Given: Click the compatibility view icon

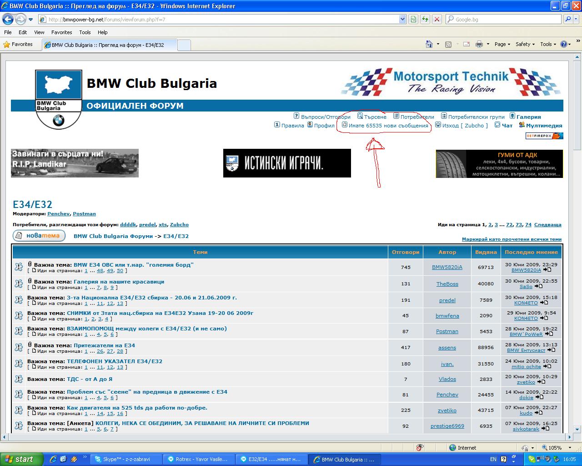Looking at the screenshot, I should pyautogui.click(x=413, y=19).
